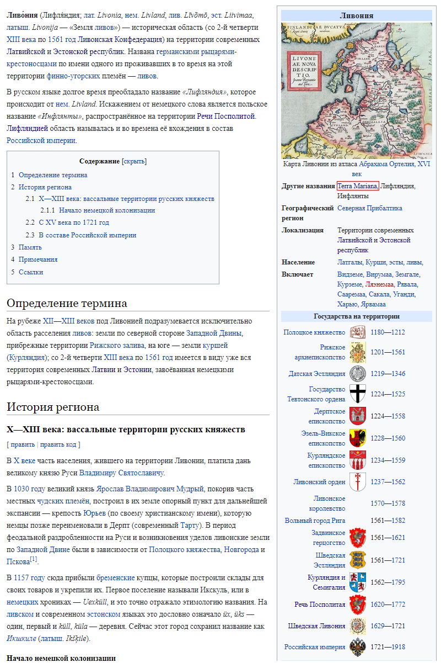The width and height of the screenshot is (441, 668).
Task: Go to contents item 'В составе Российской империи'
Action: (87, 235)
